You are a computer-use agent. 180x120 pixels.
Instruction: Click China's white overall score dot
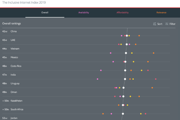127,35
